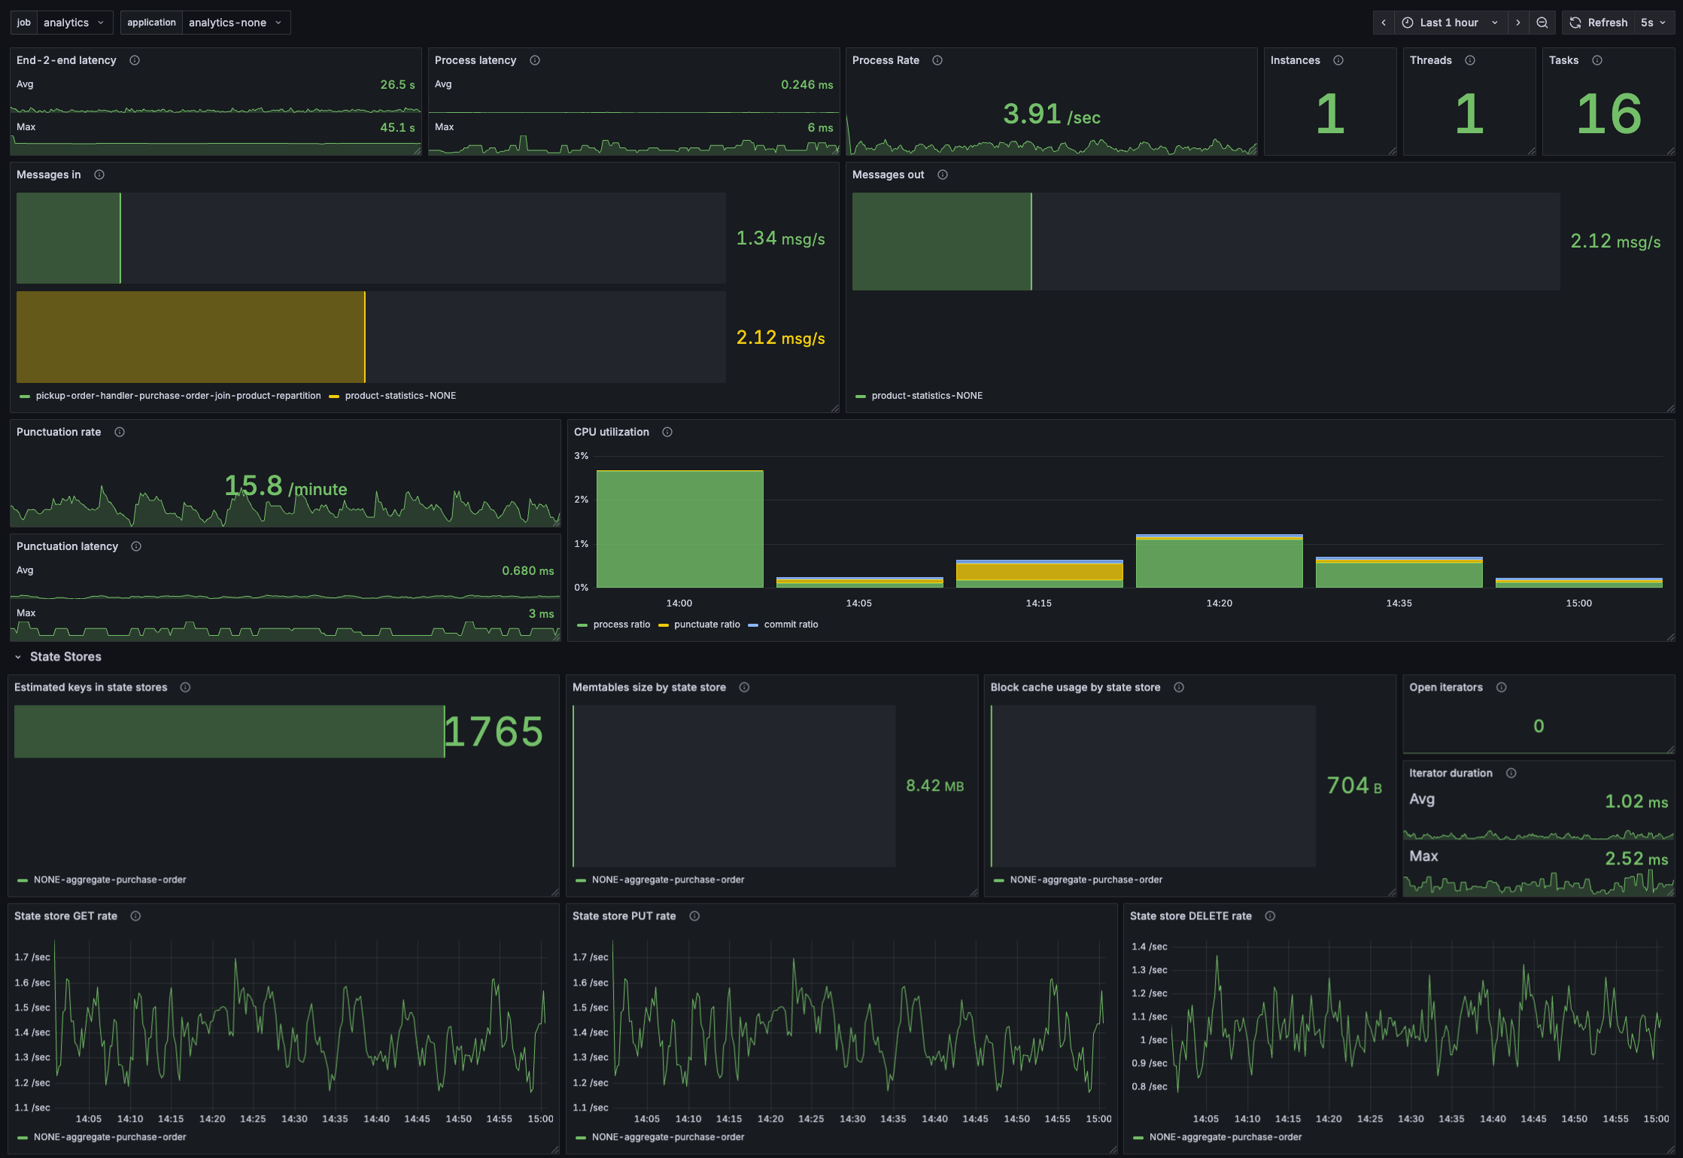Click the End-2-end latency info icon
This screenshot has height=1158, width=1683.
click(x=135, y=60)
